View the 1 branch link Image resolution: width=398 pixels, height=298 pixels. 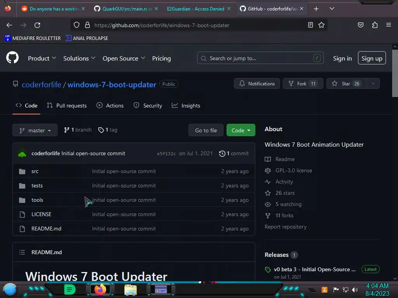78,130
